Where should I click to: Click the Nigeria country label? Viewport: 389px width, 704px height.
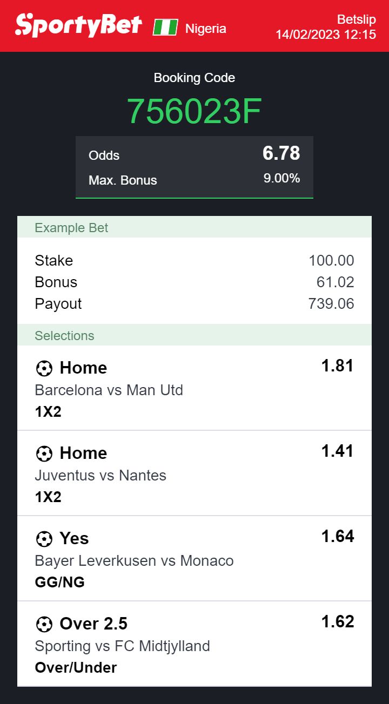206,29
